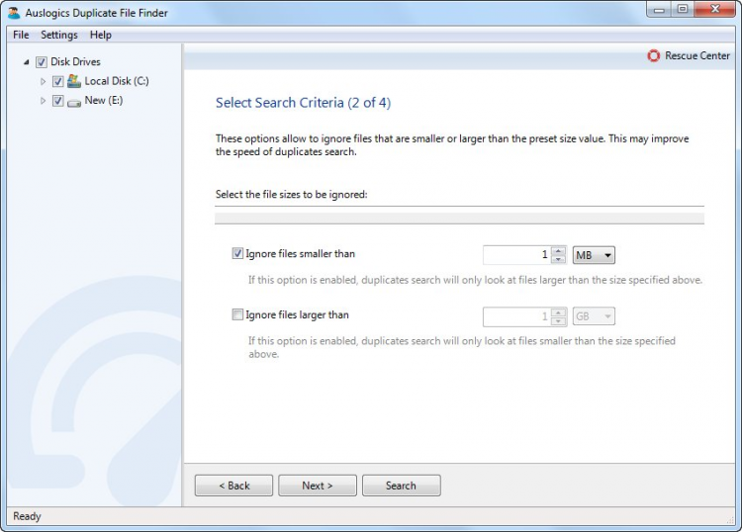
Task: Click the Ready status bar text
Action: (27, 516)
